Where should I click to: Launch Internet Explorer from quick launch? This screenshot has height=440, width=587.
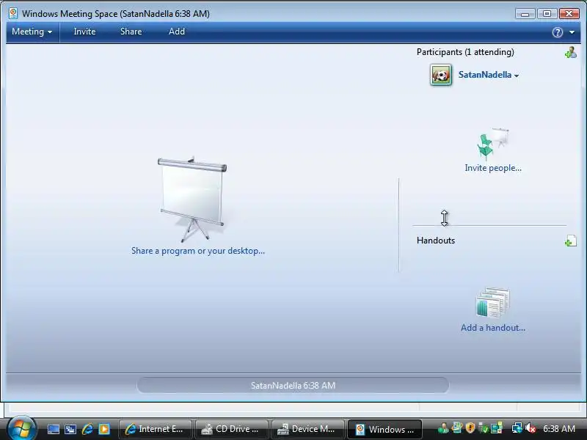pos(87,429)
